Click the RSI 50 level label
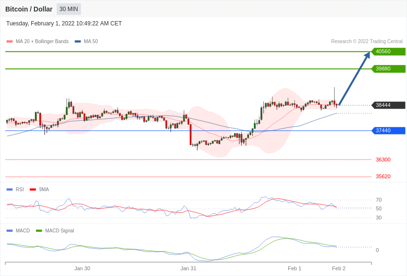 pyautogui.click(x=379, y=208)
